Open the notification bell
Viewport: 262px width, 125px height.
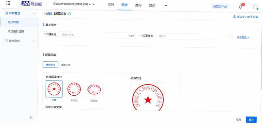(240, 7)
